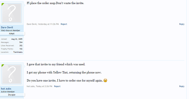
Task: Open Dare Devil's username profile link
Action: [7, 27]
